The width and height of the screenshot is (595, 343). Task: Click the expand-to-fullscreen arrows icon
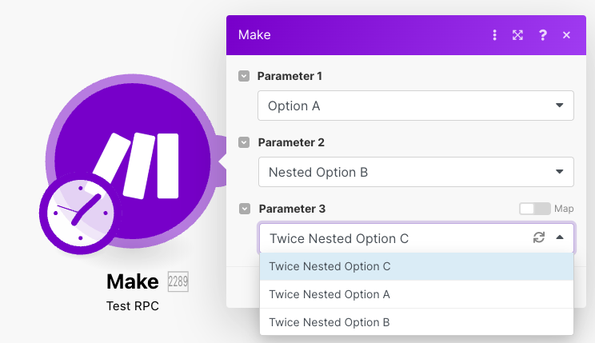[x=518, y=35]
